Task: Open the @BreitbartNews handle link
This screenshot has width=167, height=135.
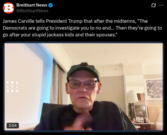Action: pos(32,11)
